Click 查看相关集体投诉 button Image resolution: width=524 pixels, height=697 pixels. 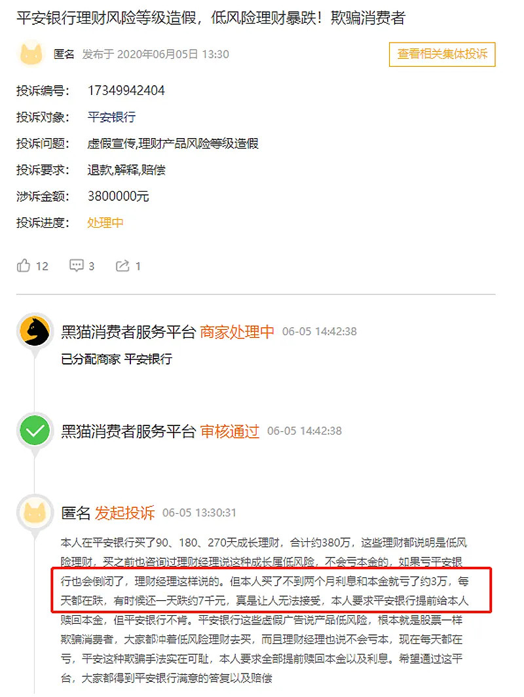point(442,54)
